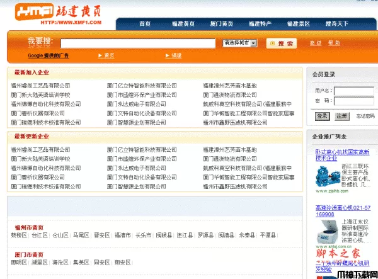
Task: Focus the 密码 input field
Action: (354, 101)
